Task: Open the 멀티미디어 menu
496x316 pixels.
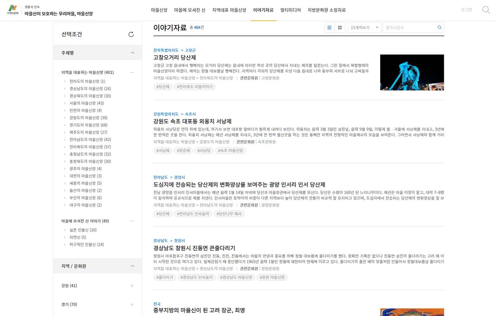Action: pos(291,10)
